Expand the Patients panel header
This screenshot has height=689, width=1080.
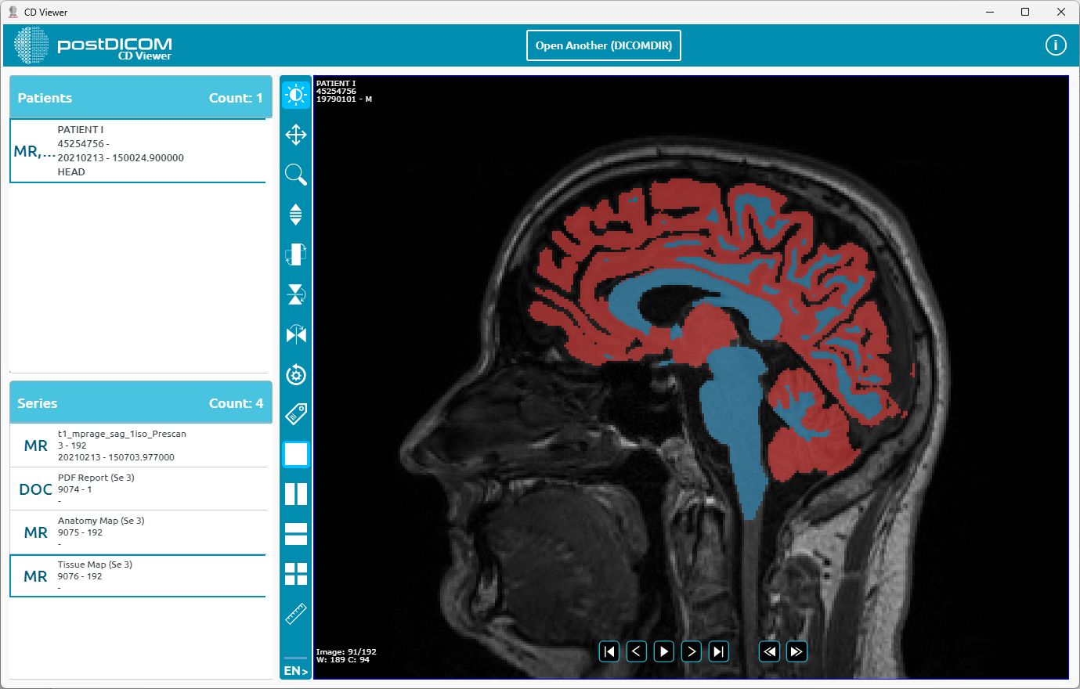[x=140, y=97]
